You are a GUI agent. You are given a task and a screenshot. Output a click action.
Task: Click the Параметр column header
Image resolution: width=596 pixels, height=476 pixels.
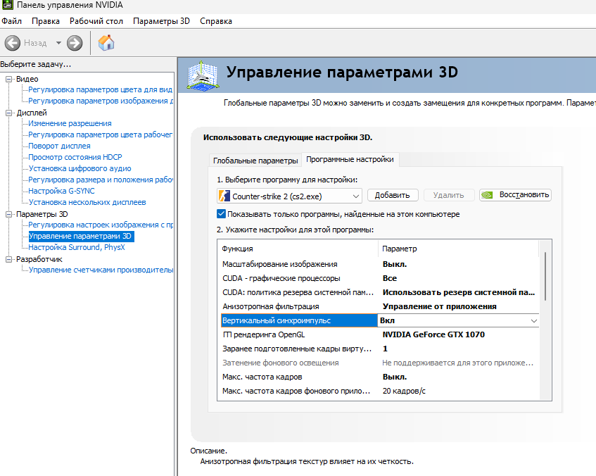pos(459,249)
